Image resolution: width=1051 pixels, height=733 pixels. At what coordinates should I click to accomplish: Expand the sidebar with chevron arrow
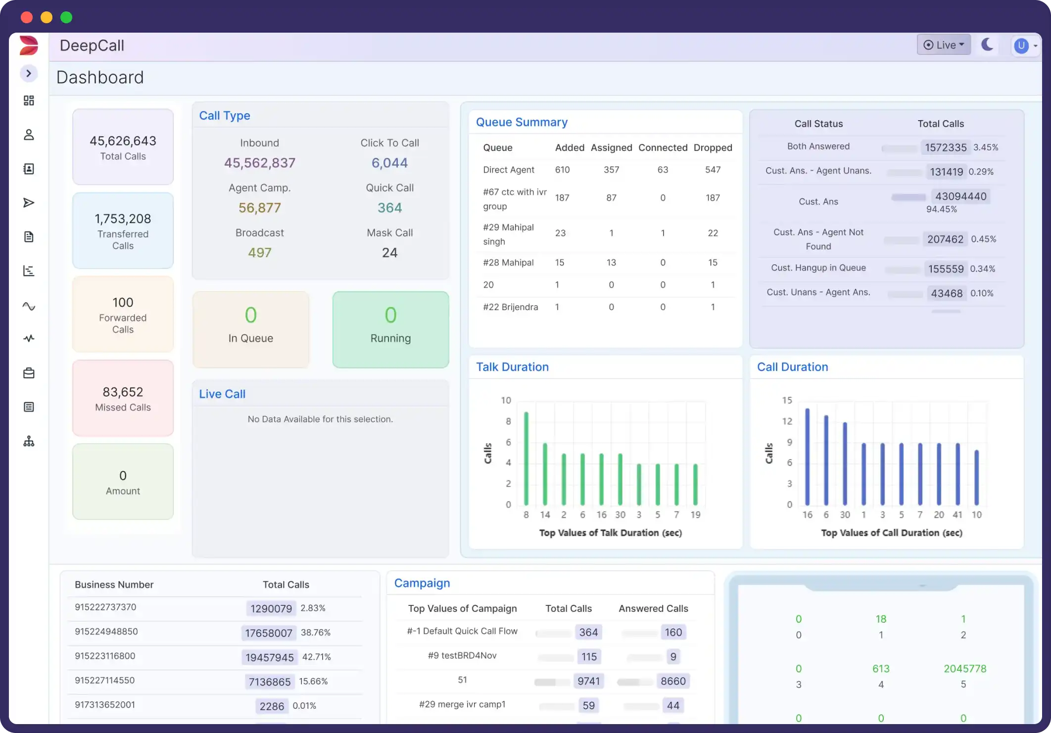pos(29,74)
